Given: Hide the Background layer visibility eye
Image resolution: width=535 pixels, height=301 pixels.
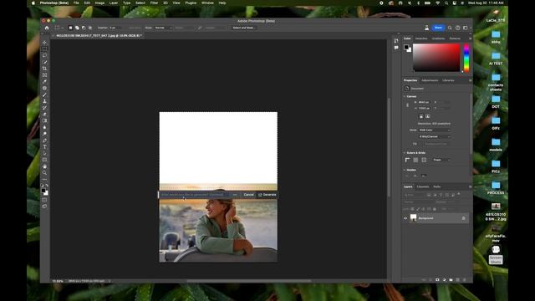Looking at the screenshot, I should tap(405, 218).
